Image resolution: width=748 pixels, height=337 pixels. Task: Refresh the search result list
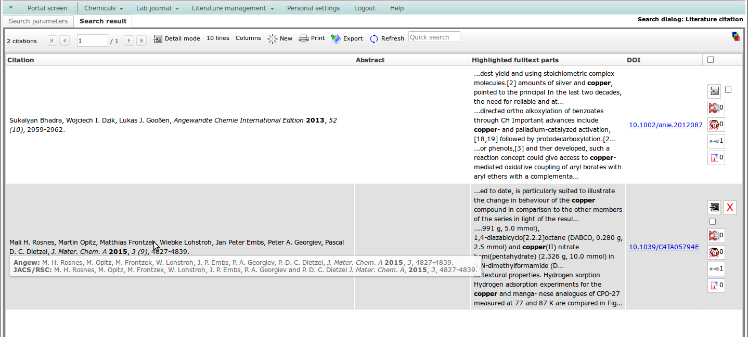pyautogui.click(x=386, y=38)
